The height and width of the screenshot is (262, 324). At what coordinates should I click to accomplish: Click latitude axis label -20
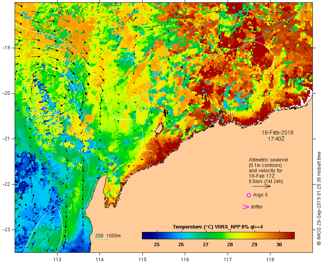click(x=6, y=93)
